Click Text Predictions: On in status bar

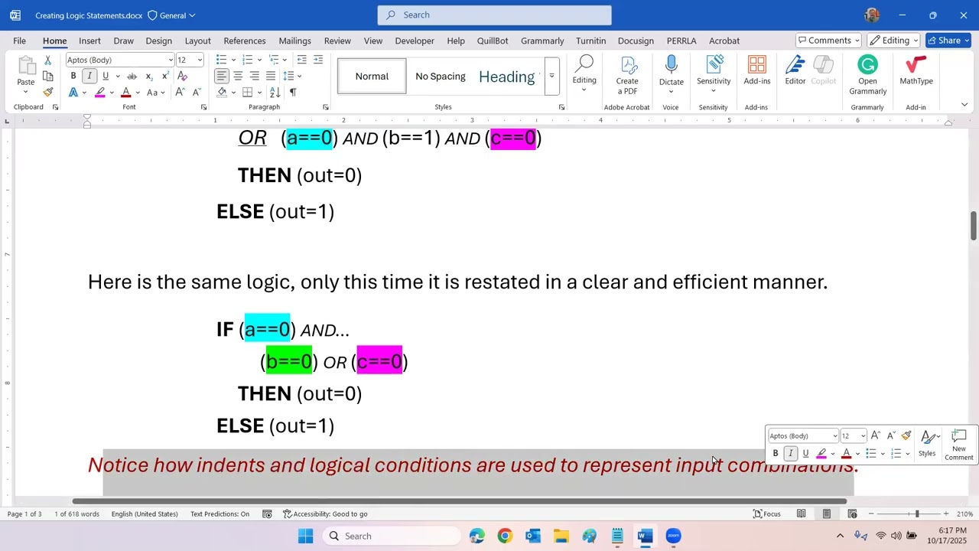pyautogui.click(x=220, y=514)
